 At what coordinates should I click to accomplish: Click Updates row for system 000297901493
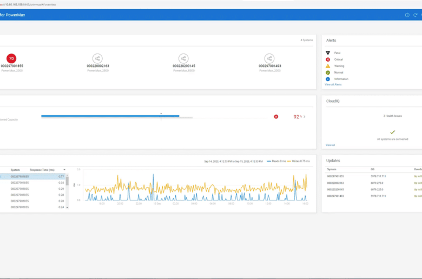pos(374,196)
